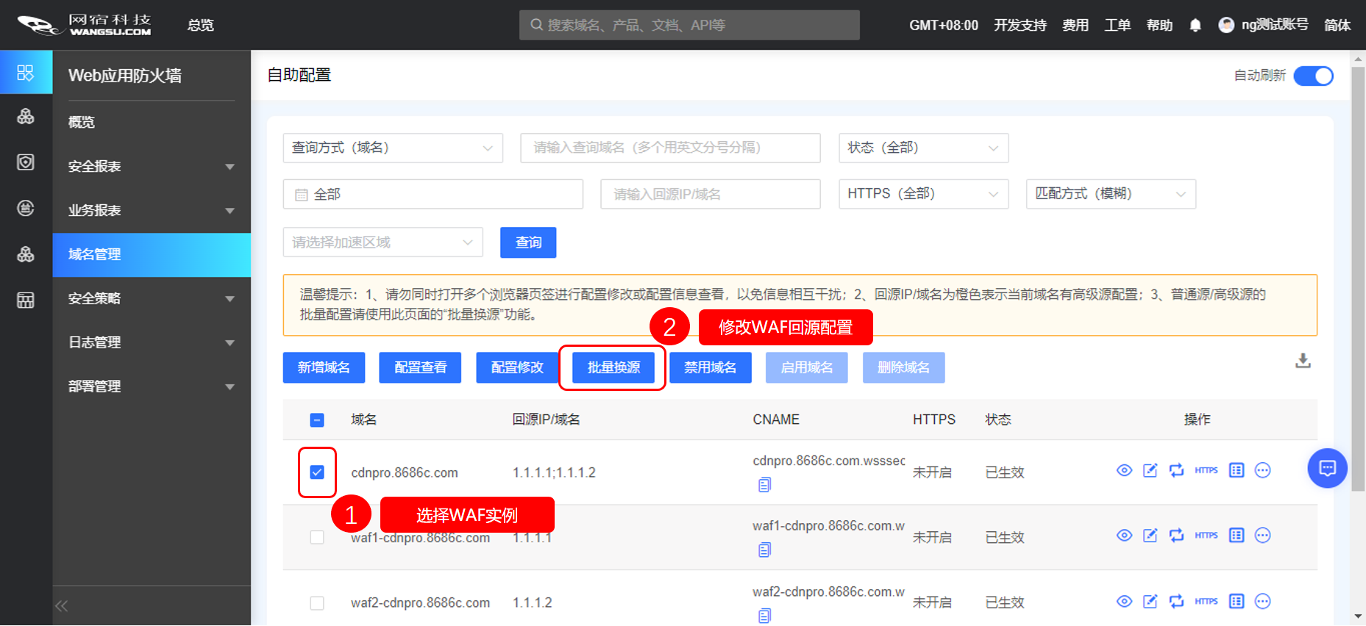Open the 查询方式（域名）dropdown
The width and height of the screenshot is (1366, 626).
pyautogui.click(x=393, y=148)
